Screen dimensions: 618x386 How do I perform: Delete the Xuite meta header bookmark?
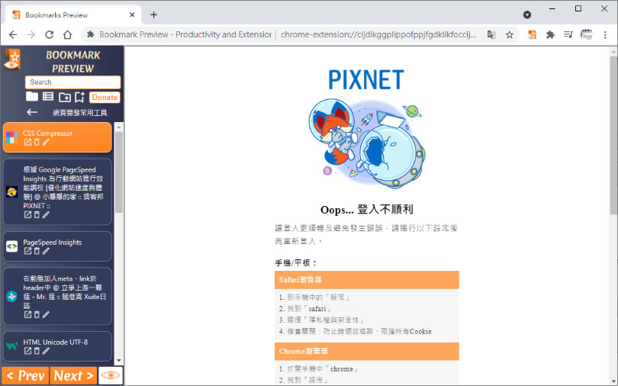coord(37,314)
